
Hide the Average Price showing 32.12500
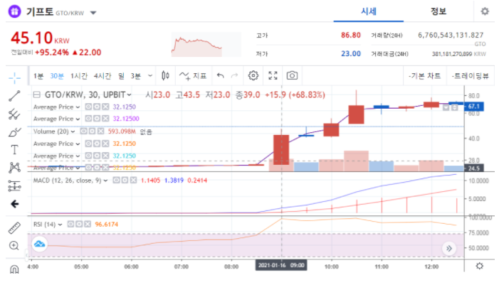click(88, 119)
